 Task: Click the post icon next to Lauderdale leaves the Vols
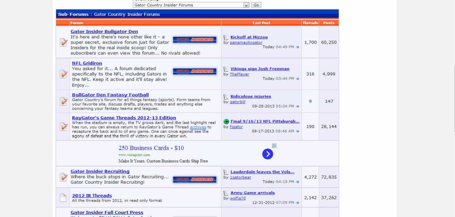click(226, 172)
